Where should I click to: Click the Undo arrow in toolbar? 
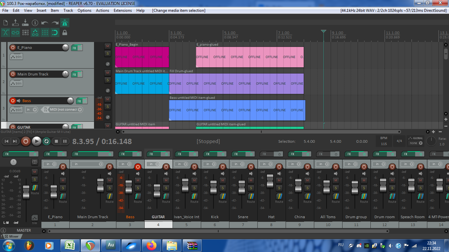pos(45,23)
